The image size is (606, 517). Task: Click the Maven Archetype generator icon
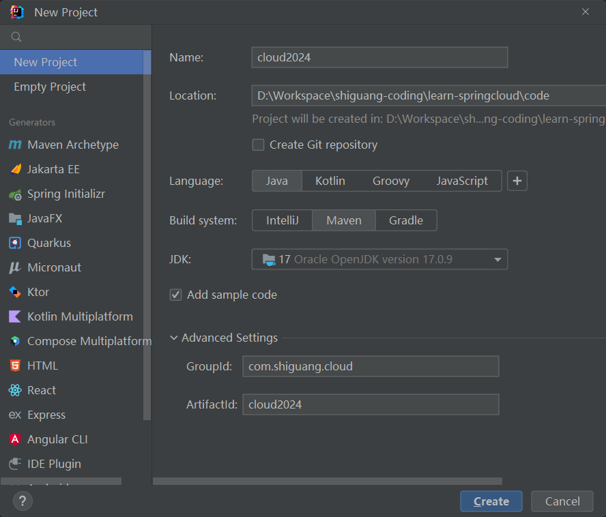(15, 145)
